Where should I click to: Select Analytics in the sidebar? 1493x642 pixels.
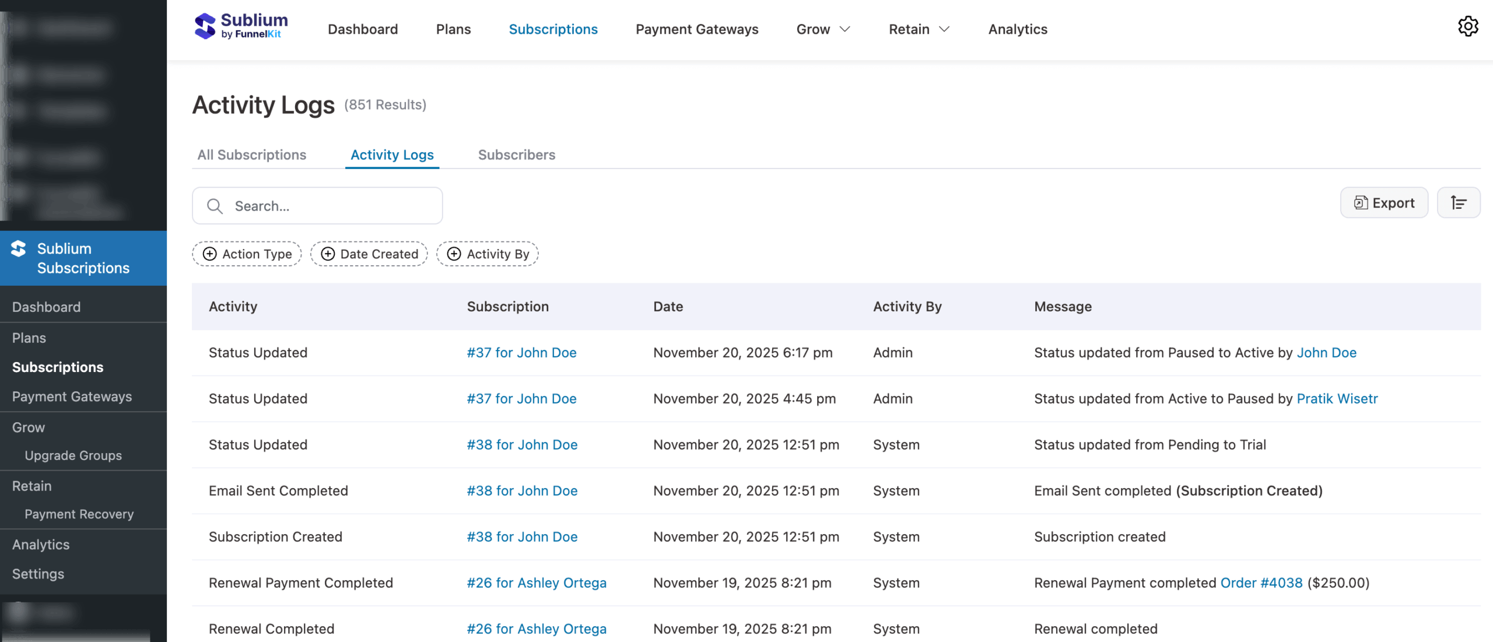point(41,544)
